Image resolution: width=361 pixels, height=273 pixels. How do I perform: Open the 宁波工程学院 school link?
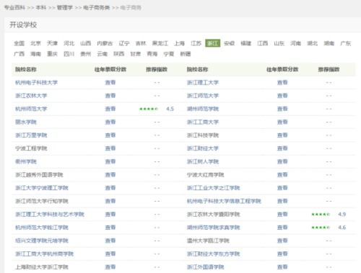click(x=31, y=148)
